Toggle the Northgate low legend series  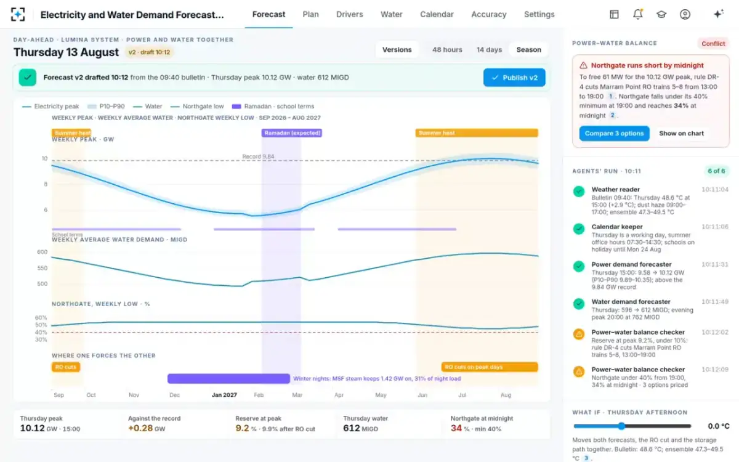(x=197, y=107)
